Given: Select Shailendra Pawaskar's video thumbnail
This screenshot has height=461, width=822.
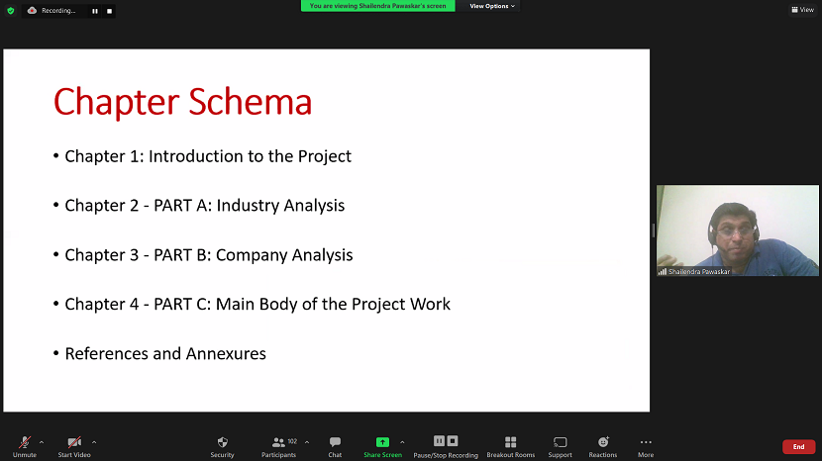Looking at the screenshot, I should [737, 230].
